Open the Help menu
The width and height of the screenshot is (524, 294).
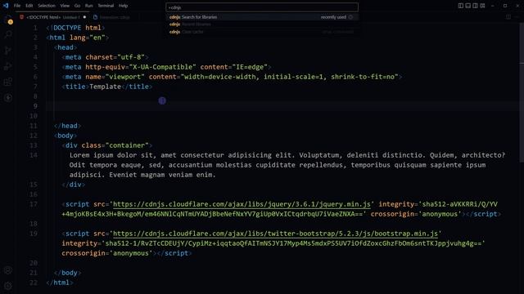click(124, 6)
